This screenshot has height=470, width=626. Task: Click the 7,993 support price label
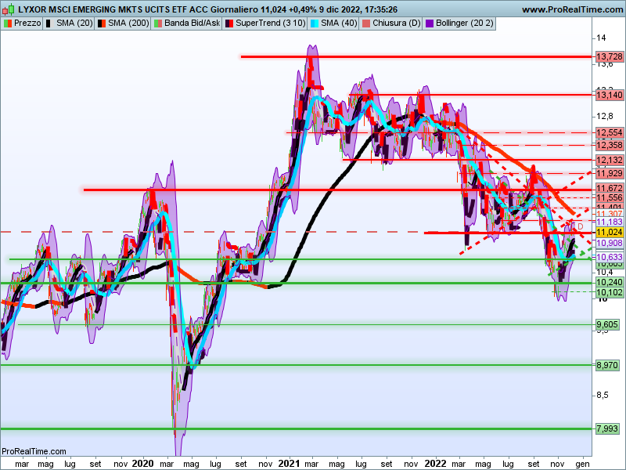(x=607, y=428)
